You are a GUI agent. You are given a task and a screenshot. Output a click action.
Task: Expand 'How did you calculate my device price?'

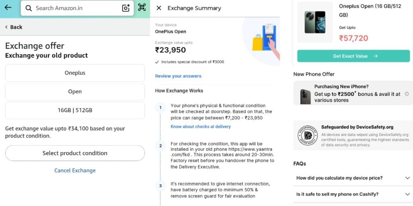[x=353, y=178]
